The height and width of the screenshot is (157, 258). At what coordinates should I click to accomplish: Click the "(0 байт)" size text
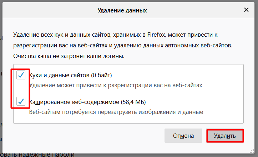(x=101, y=75)
